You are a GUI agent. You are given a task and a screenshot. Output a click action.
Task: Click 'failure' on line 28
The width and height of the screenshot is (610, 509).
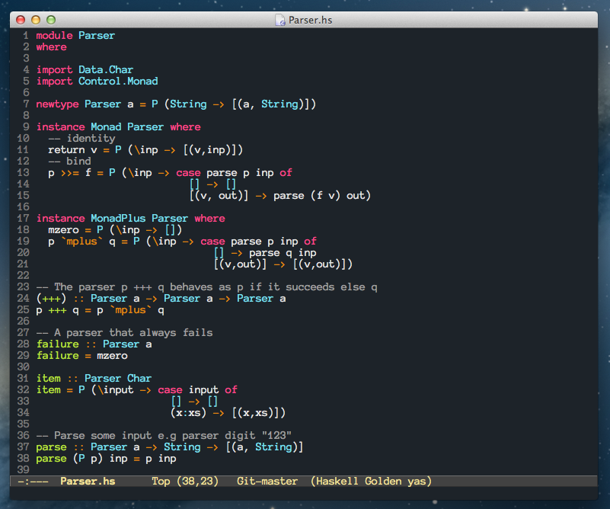(x=58, y=344)
